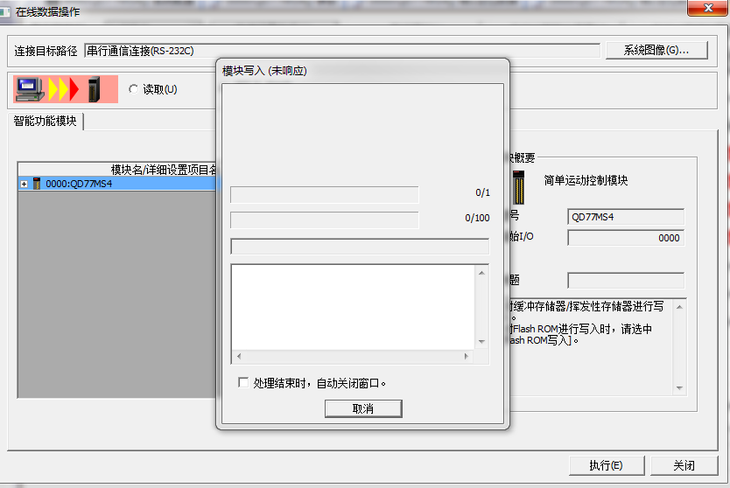This screenshot has width=730, height=488.
Task: Click the window icon in title bar
Action: click(x=8, y=11)
